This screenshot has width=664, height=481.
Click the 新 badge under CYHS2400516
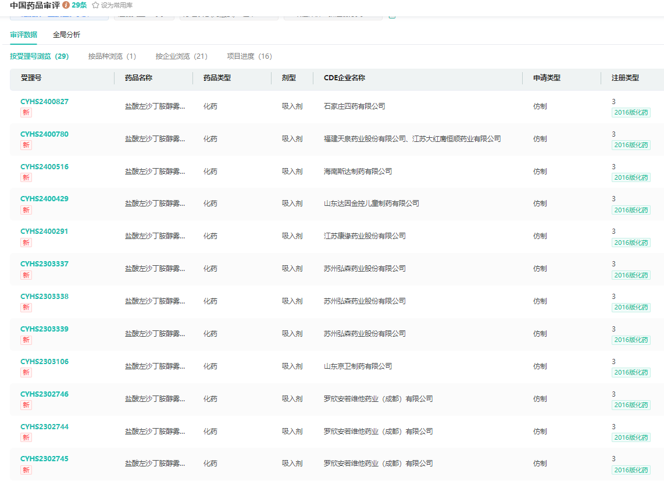[x=26, y=177]
